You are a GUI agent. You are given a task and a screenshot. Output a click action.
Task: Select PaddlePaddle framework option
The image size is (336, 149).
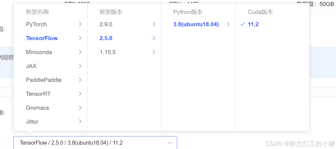(44, 80)
